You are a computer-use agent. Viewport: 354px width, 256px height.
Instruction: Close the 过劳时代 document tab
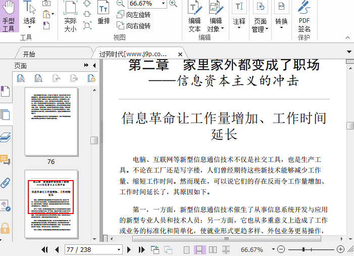click(180, 54)
